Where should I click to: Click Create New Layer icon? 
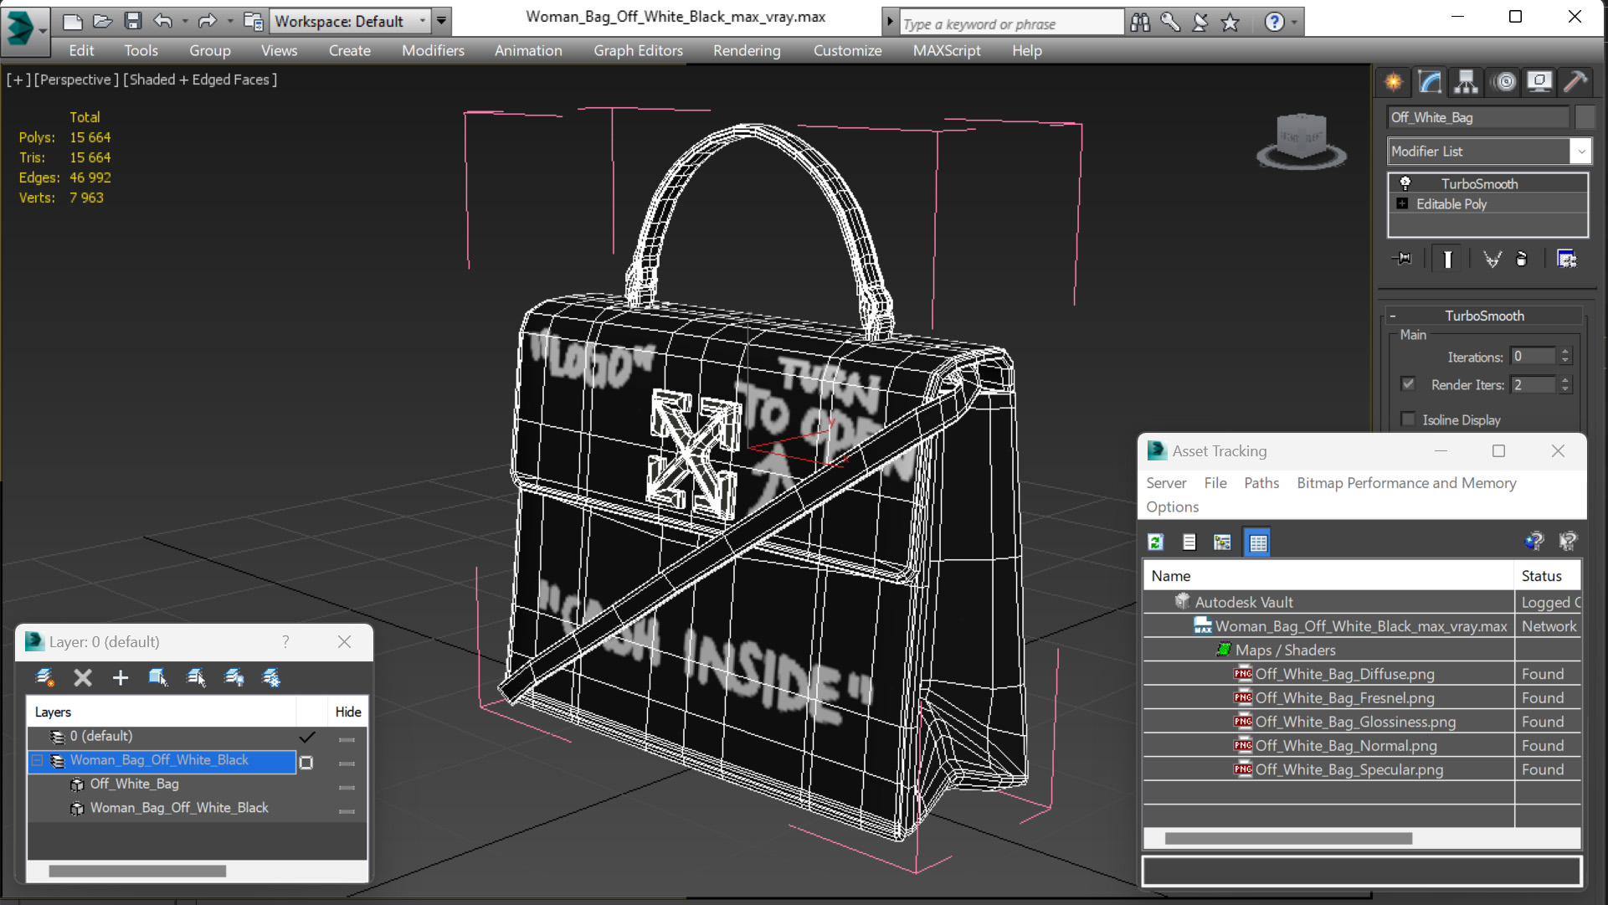click(x=44, y=677)
